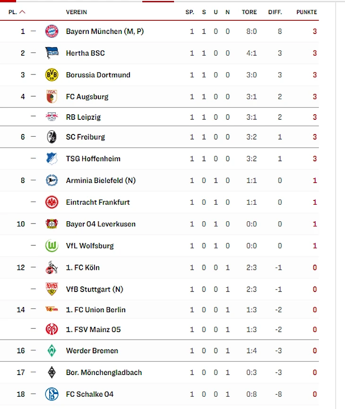Click the RB Leipzig club logo
The image size is (345, 409).
coord(51,117)
